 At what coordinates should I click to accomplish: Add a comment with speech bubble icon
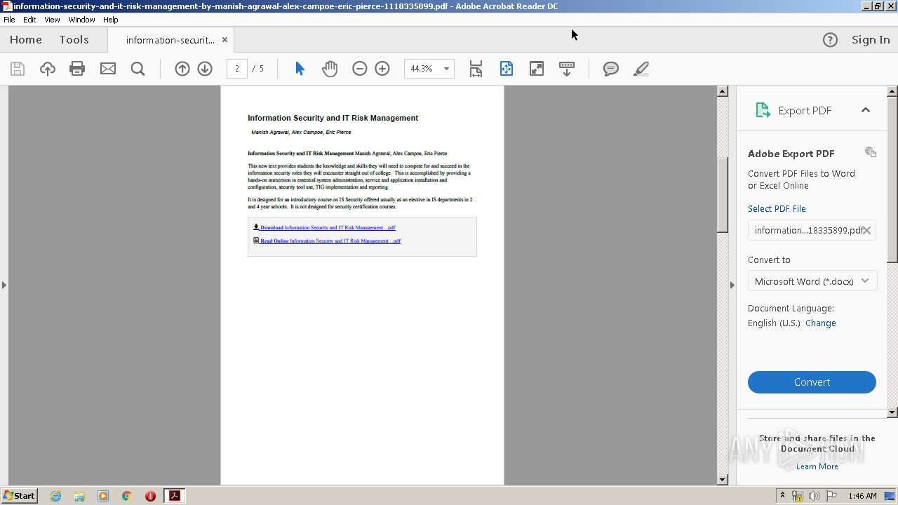611,69
